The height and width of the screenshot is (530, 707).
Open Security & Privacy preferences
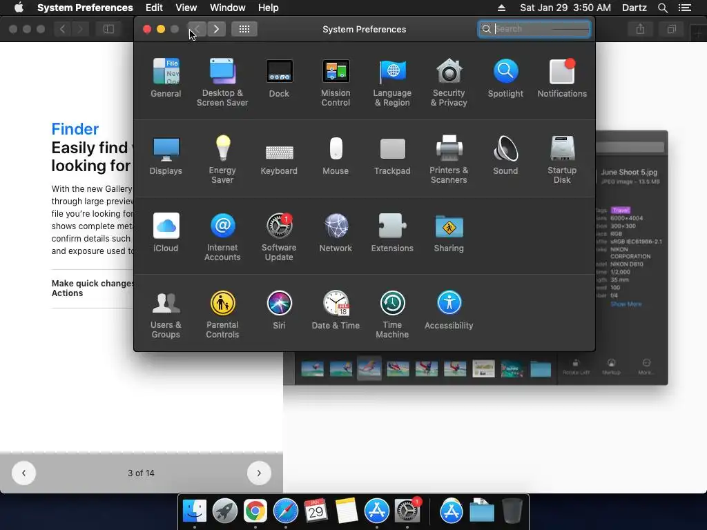click(x=449, y=82)
